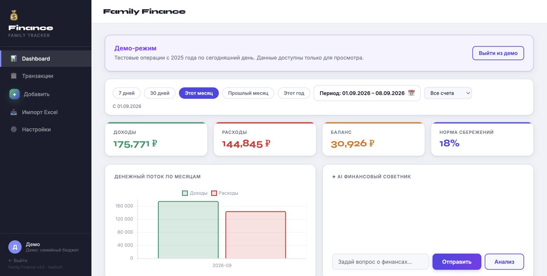547x276 pixels.
Task: Click the Норма сбережений 18% card
Action: pyautogui.click(x=482, y=139)
